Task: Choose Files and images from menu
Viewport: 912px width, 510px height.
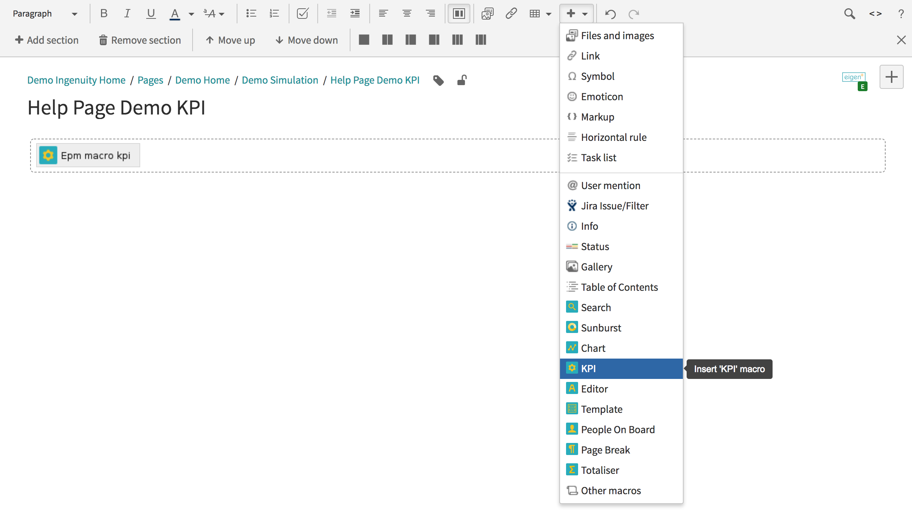Action: (x=621, y=35)
